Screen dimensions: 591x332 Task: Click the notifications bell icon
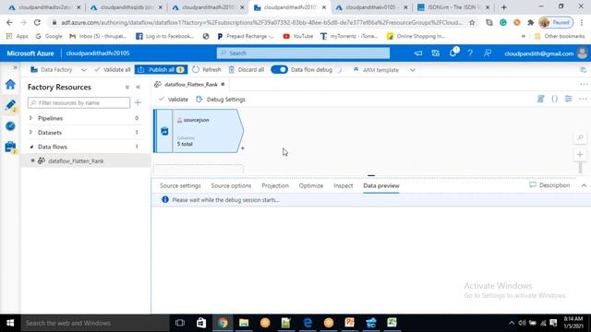pyautogui.click(x=453, y=53)
